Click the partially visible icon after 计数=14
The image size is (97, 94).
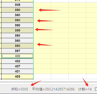(x=96, y=89)
